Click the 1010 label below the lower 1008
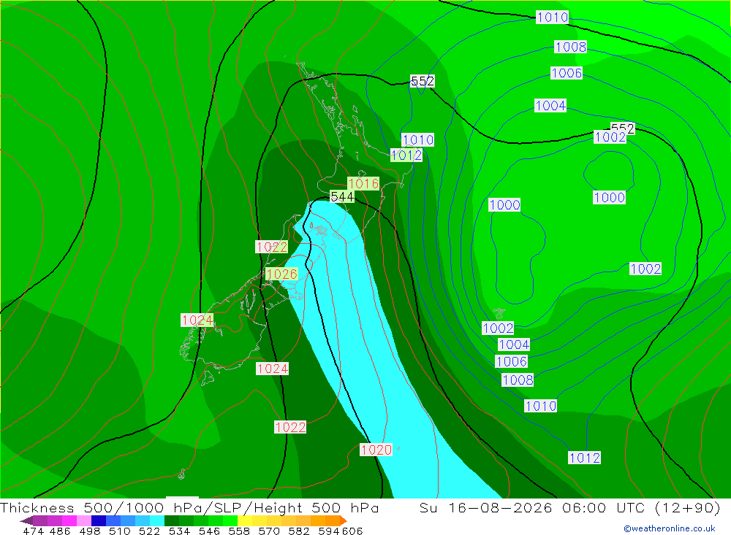Viewport: 731px width, 535px height. pos(541,406)
